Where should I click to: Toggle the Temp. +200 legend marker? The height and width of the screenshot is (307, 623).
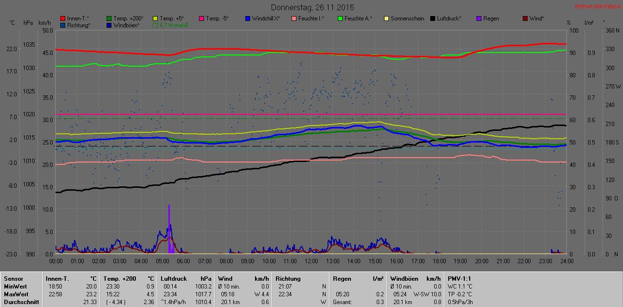tap(109, 18)
